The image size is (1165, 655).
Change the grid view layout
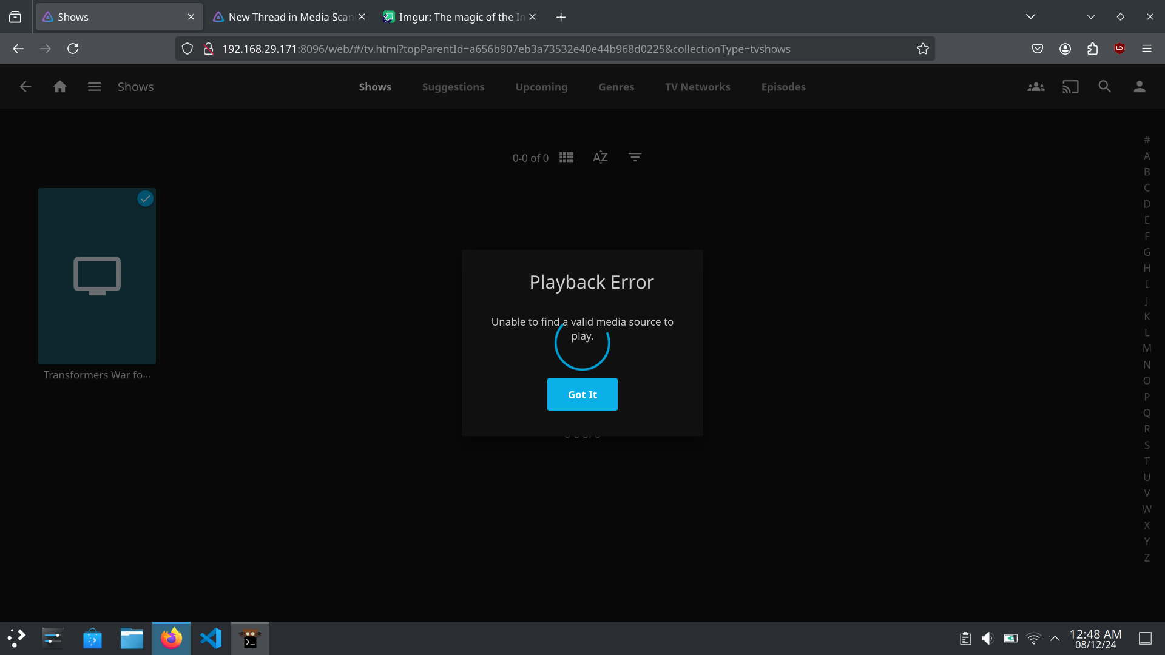tap(566, 158)
